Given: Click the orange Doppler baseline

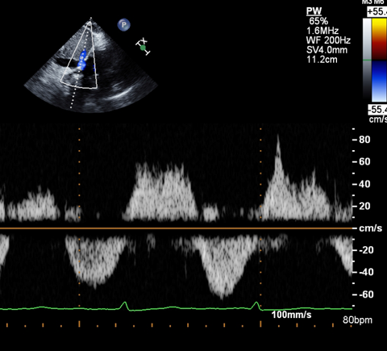Looking at the screenshot, I should point(176,228).
